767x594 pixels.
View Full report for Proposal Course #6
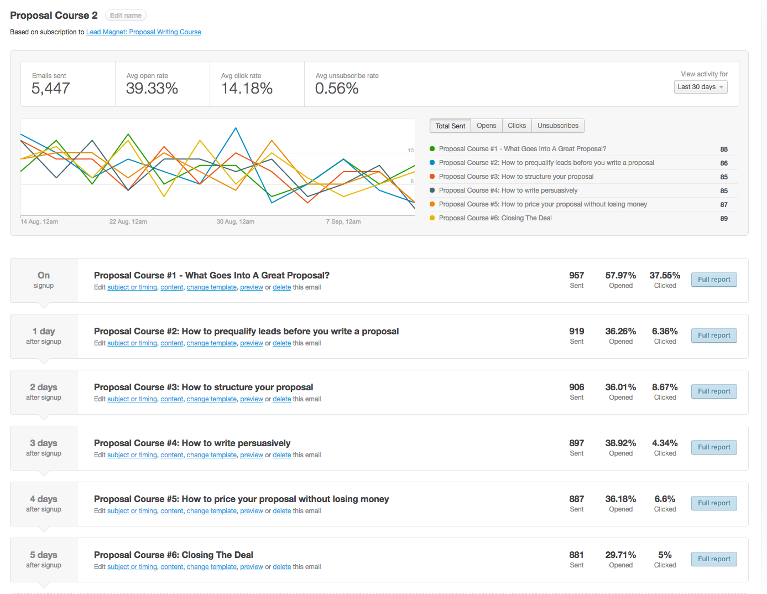click(x=714, y=559)
